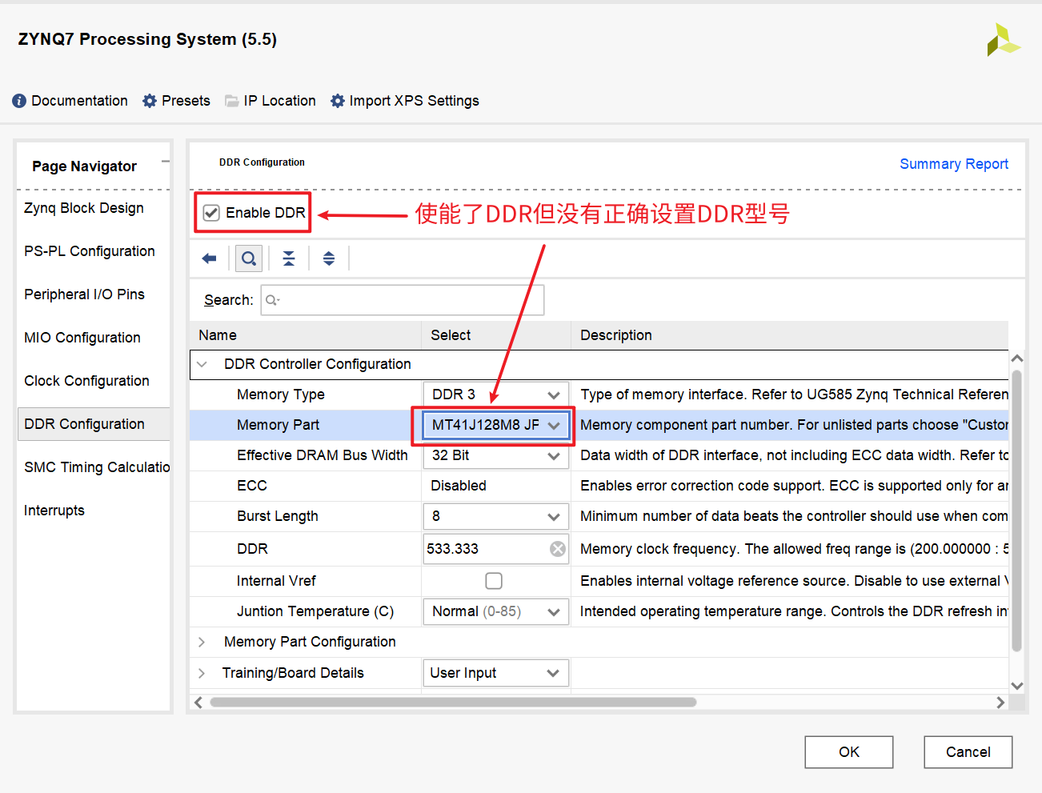Expand Training/Board Details section

coord(202,673)
